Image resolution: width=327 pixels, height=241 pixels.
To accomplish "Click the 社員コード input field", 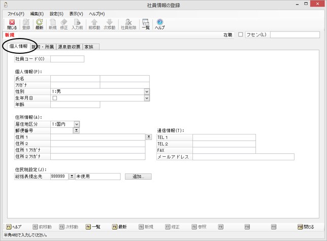I will tap(67, 59).
